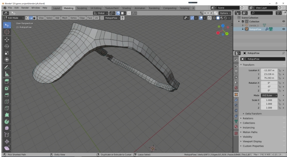
Task: Open the Mesh menu in viewport header
Action: point(65,18)
